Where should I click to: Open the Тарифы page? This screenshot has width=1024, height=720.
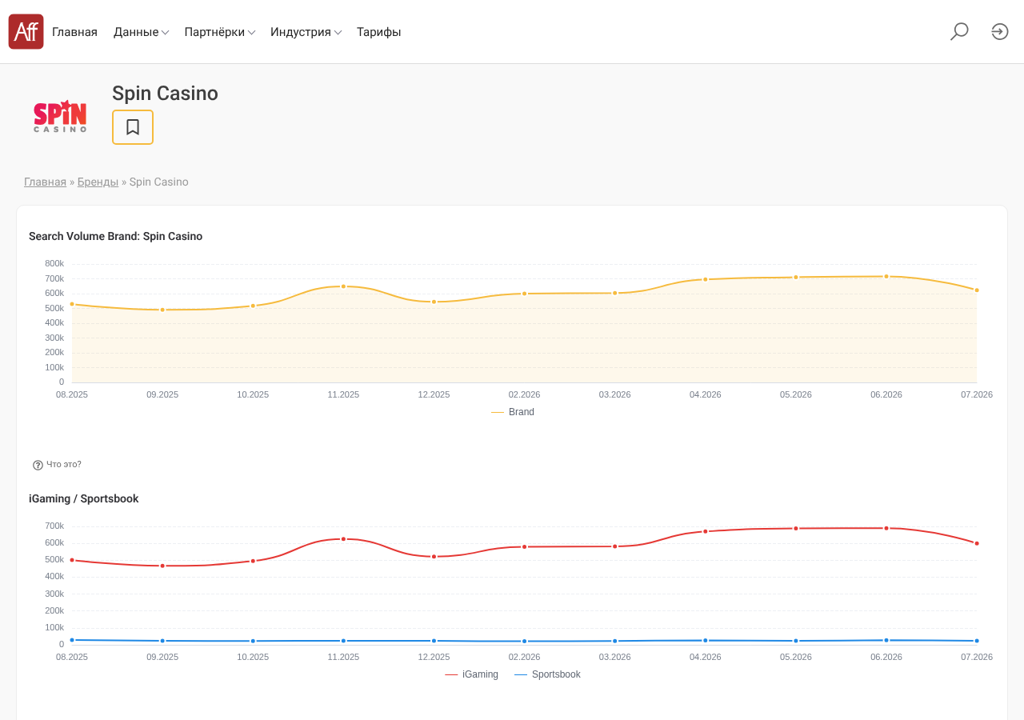click(378, 32)
